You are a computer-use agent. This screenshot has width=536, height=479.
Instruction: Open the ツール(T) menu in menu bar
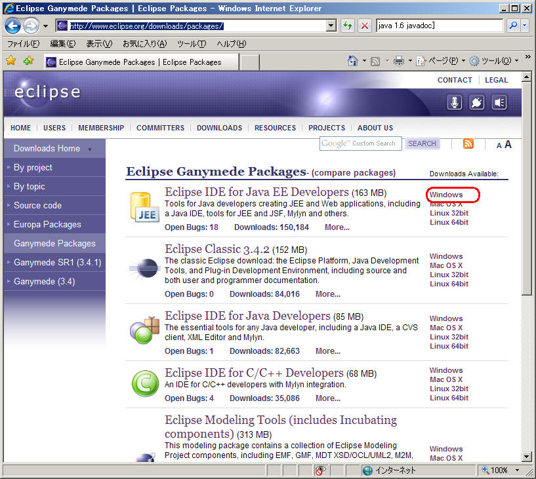click(x=191, y=44)
